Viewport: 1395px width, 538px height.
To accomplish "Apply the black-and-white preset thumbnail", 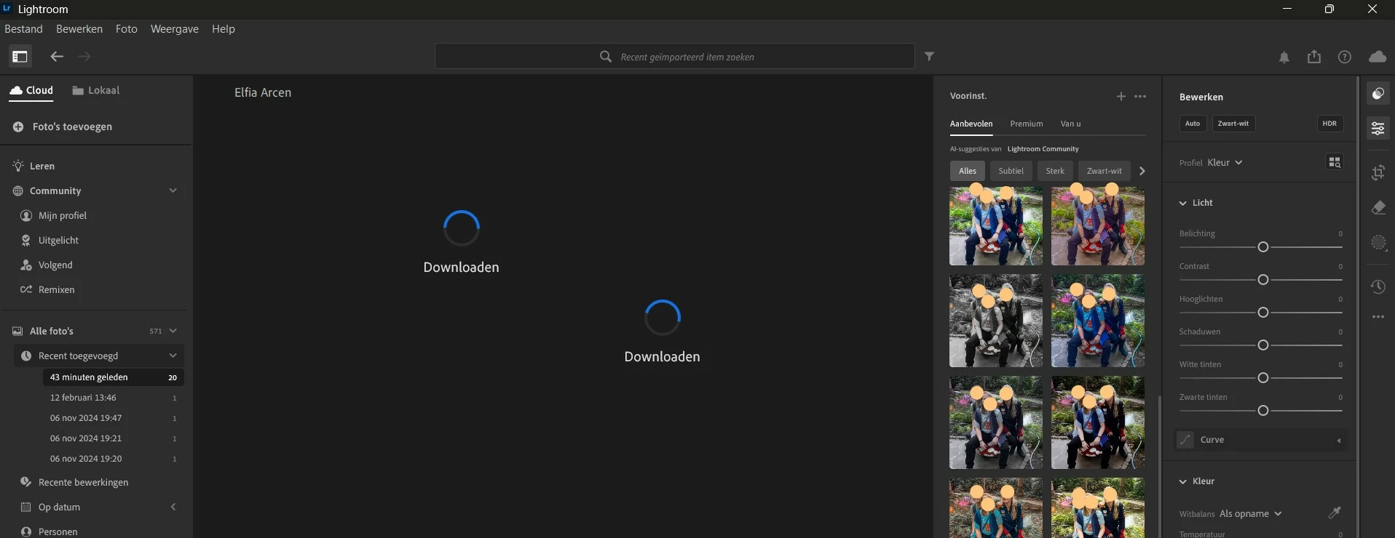I will pyautogui.click(x=996, y=321).
